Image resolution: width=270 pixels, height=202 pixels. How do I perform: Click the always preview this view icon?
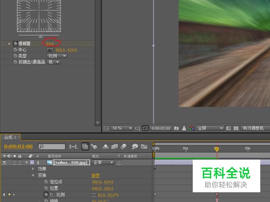[106, 128]
